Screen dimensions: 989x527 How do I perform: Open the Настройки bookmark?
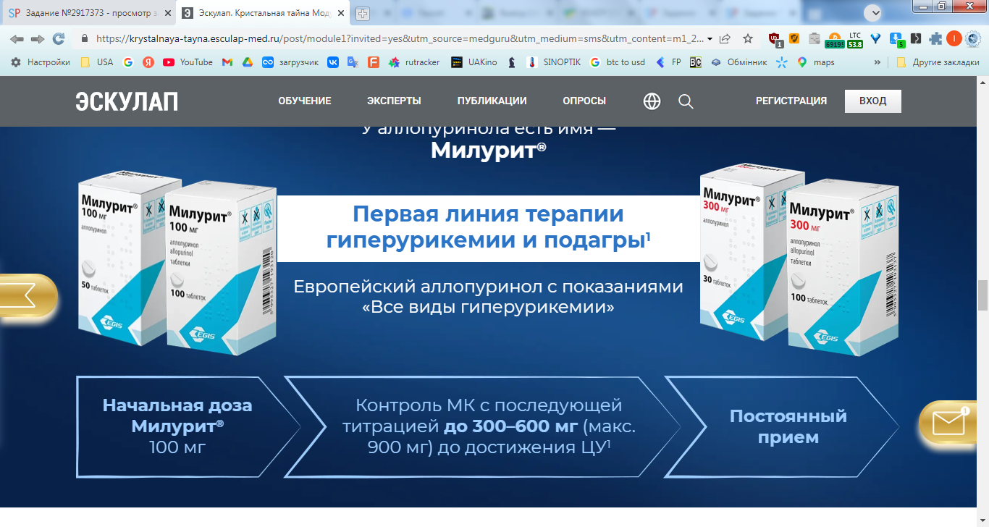[41, 62]
